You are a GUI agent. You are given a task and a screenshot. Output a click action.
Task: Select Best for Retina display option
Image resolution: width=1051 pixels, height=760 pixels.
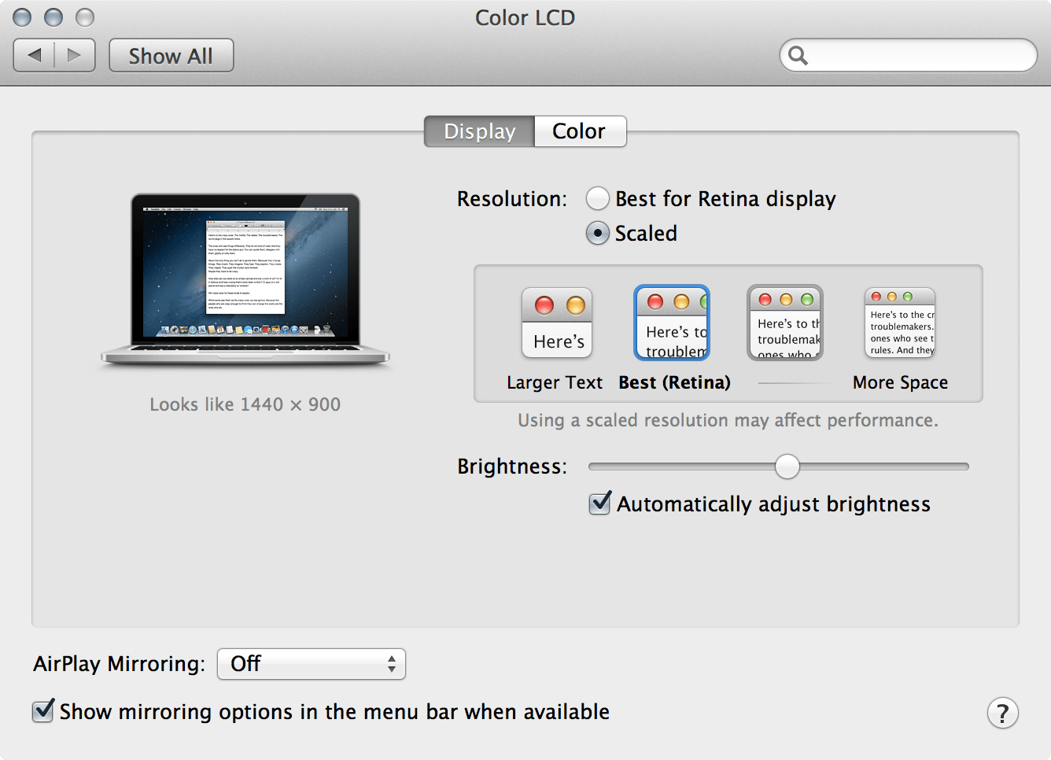tap(598, 198)
